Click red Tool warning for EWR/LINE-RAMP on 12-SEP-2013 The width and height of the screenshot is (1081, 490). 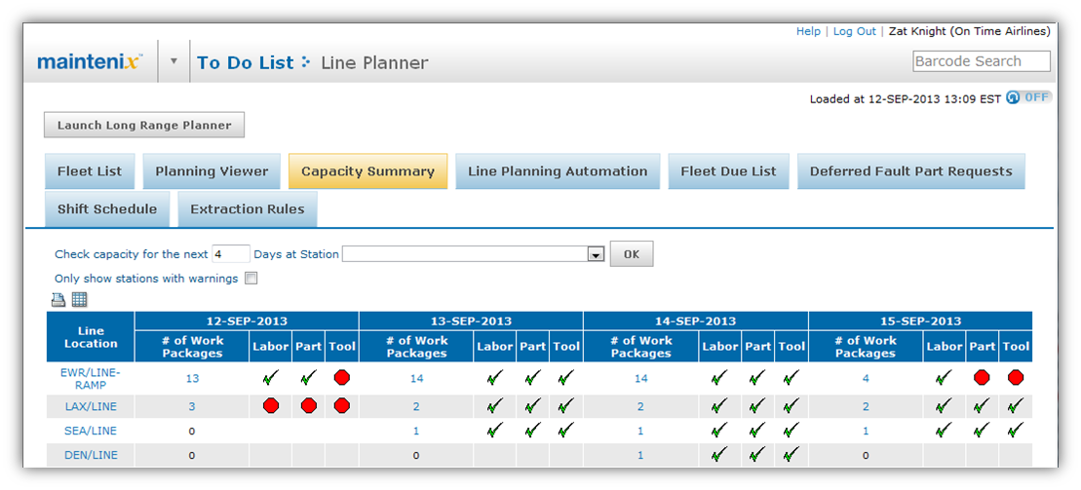(x=342, y=377)
